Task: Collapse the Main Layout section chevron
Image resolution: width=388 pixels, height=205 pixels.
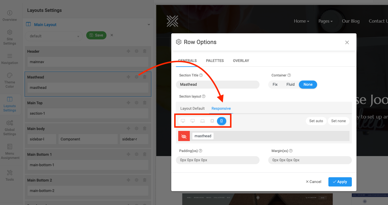Action: pyautogui.click(x=149, y=25)
